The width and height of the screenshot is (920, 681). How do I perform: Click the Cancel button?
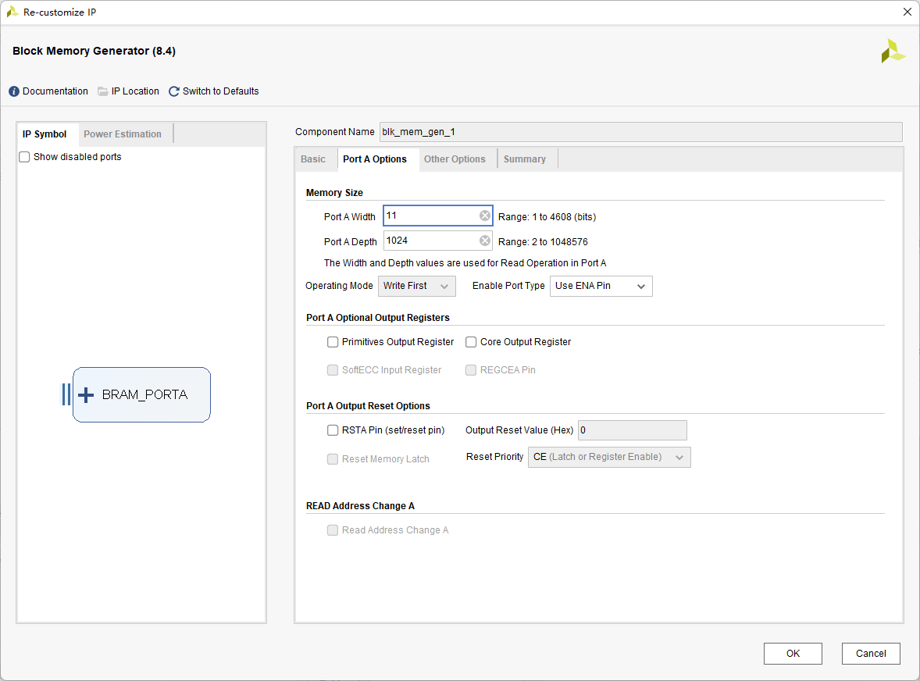point(871,654)
